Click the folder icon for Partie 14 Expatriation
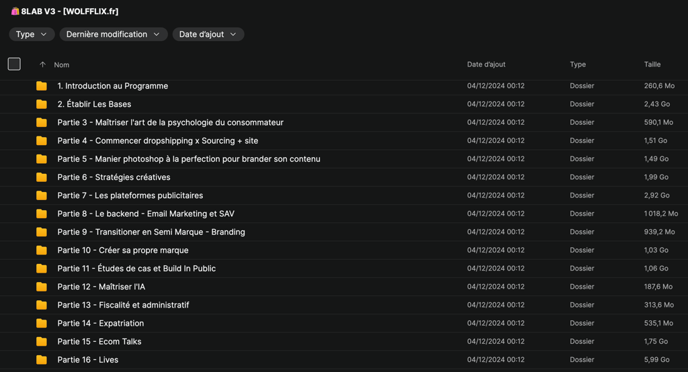This screenshot has height=372, width=688. tap(42, 323)
